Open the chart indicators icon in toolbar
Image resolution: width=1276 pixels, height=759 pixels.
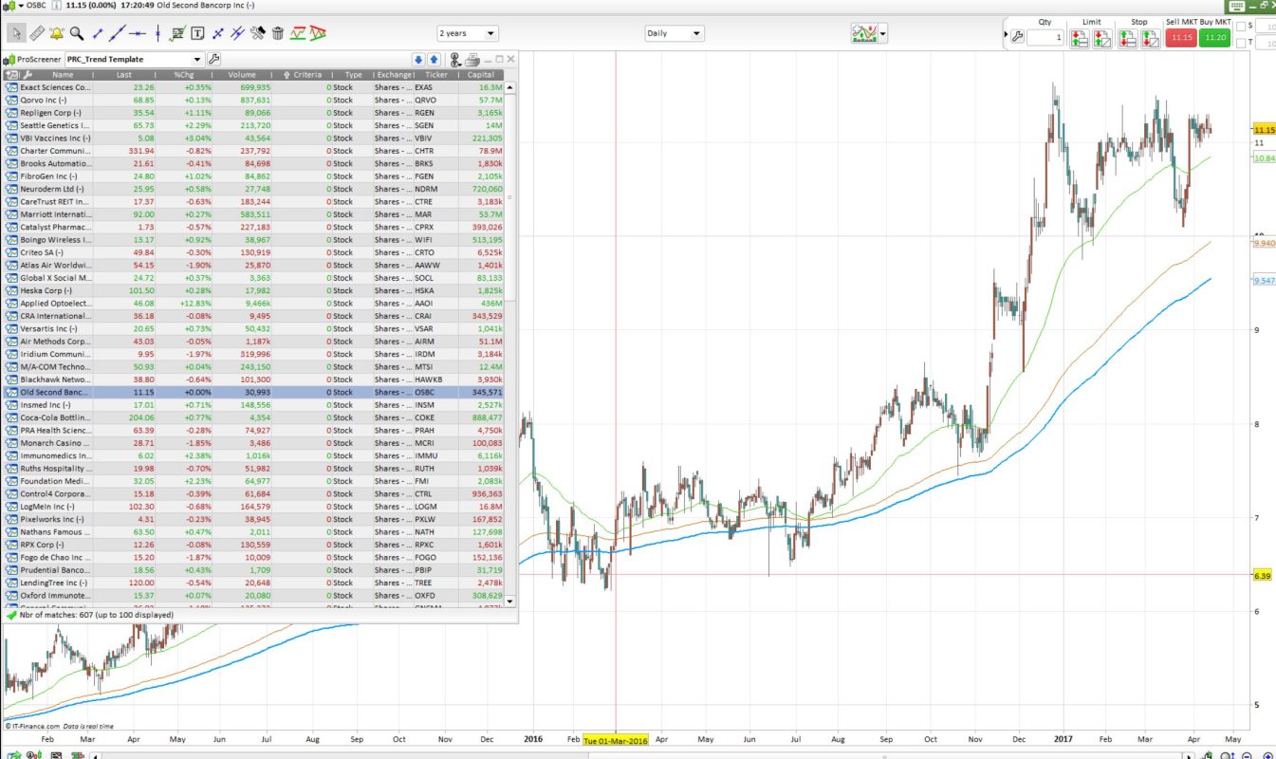(x=863, y=33)
